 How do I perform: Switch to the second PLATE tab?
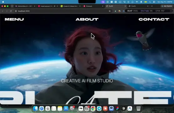click(139, 6)
